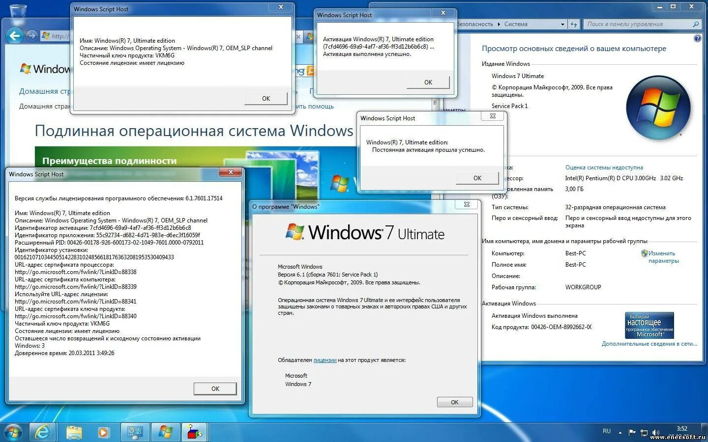The width and height of the screenshot is (708, 442).
Task: Open the Action Center flag icon
Action: 632,433
